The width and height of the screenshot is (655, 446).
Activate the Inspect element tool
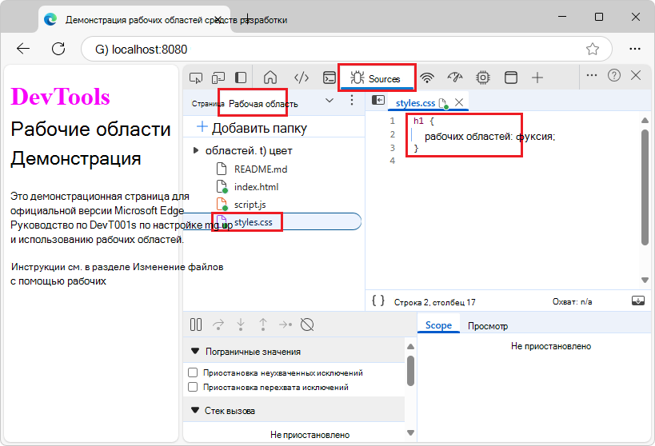[x=196, y=78]
